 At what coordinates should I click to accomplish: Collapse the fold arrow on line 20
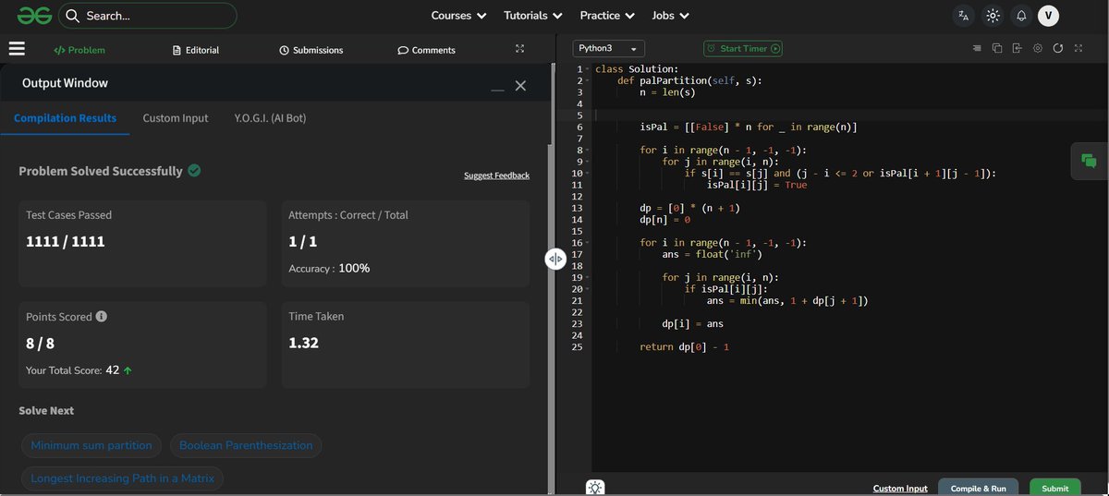587,289
